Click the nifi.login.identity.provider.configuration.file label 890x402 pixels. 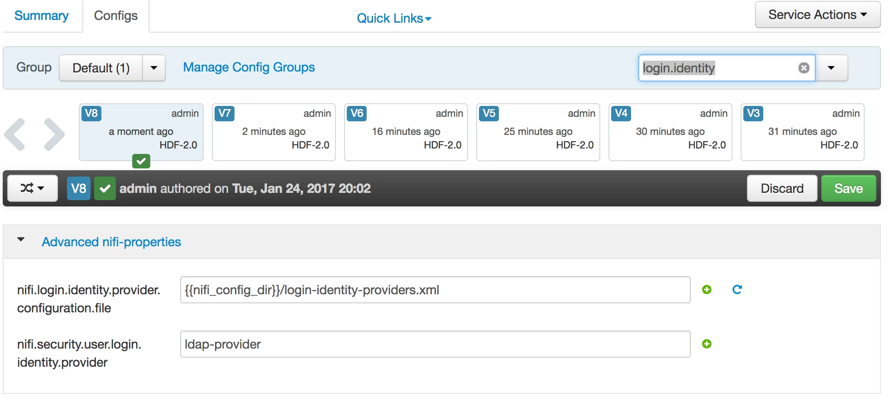[x=89, y=299]
